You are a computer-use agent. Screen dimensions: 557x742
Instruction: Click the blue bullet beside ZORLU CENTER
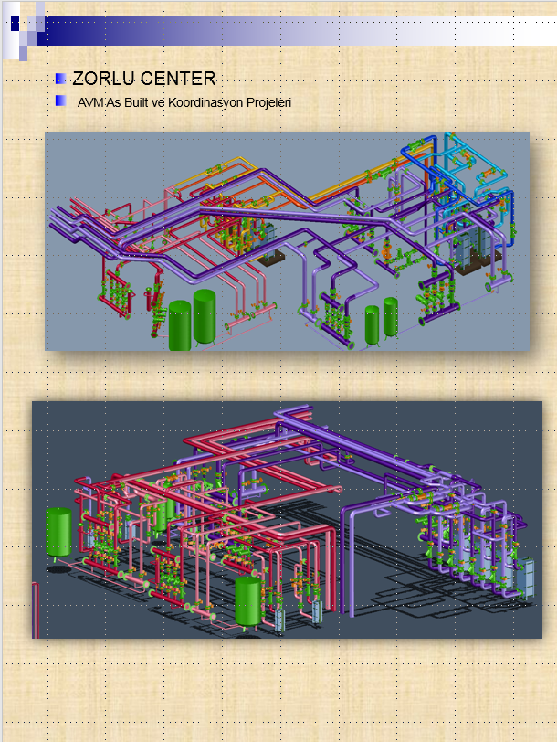pyautogui.click(x=60, y=79)
